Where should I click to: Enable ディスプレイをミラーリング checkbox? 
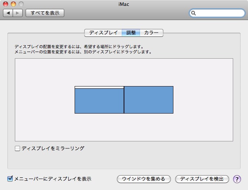[17, 148]
